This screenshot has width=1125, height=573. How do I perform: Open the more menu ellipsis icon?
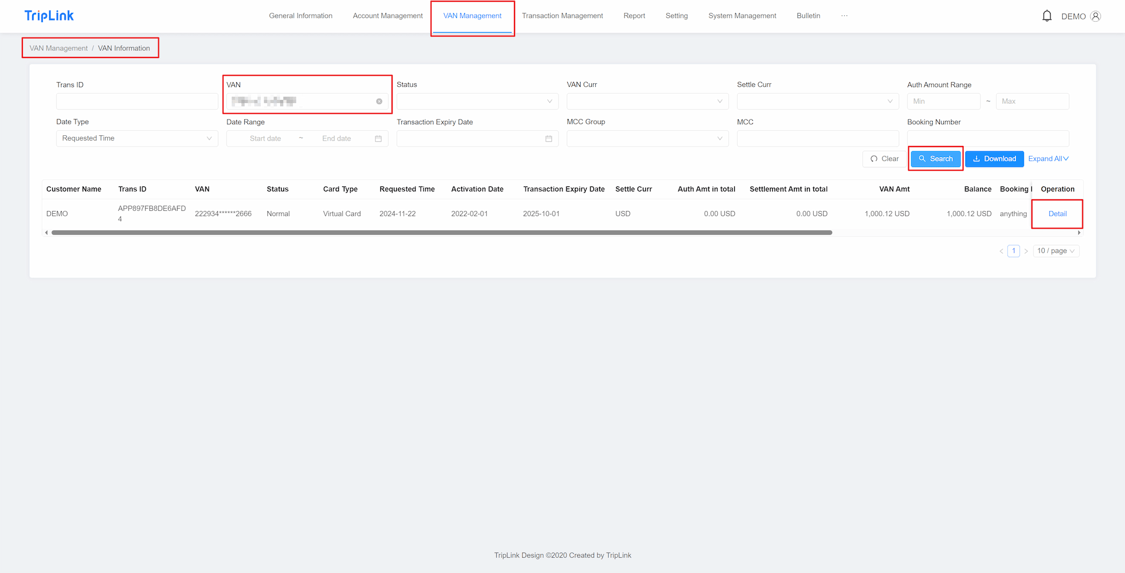click(844, 16)
